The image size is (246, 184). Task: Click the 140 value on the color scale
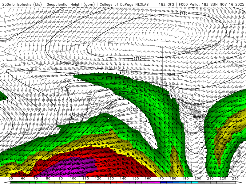(123, 178)
